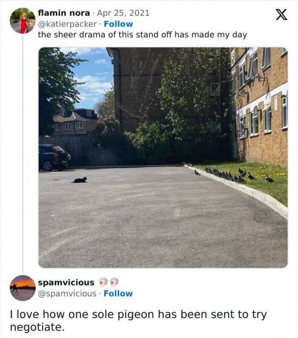
Task: Click the row of pigeons on the grass
Action: (230, 176)
